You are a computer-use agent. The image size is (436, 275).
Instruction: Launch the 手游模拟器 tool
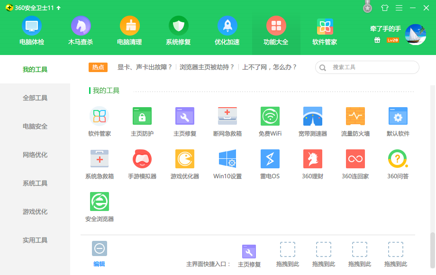coord(142,165)
